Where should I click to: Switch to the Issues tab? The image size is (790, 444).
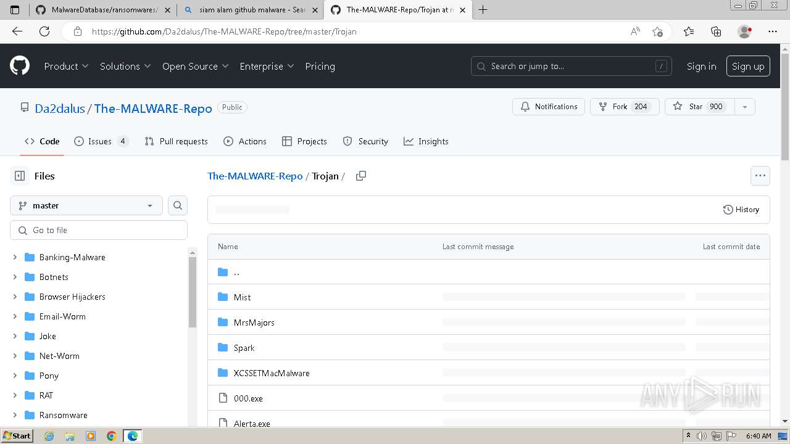click(101, 141)
